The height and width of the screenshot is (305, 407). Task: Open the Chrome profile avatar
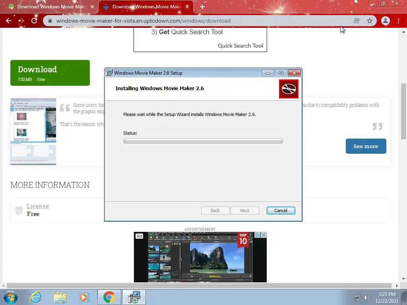click(x=386, y=21)
